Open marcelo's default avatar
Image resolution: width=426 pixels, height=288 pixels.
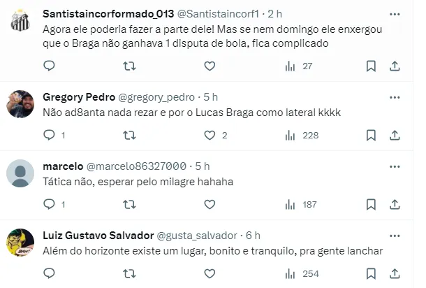click(20, 173)
